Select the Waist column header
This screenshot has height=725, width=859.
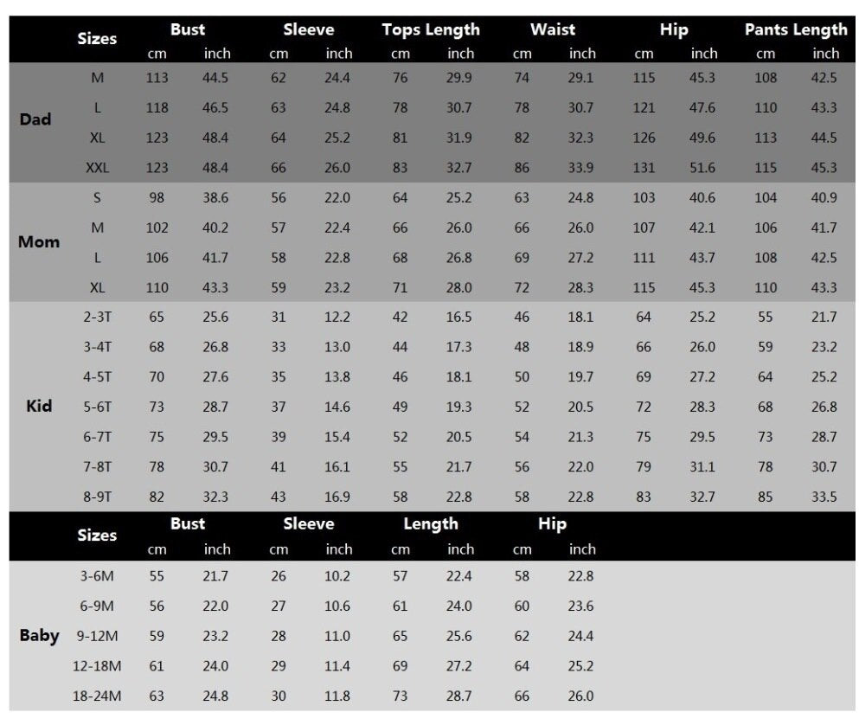click(553, 29)
